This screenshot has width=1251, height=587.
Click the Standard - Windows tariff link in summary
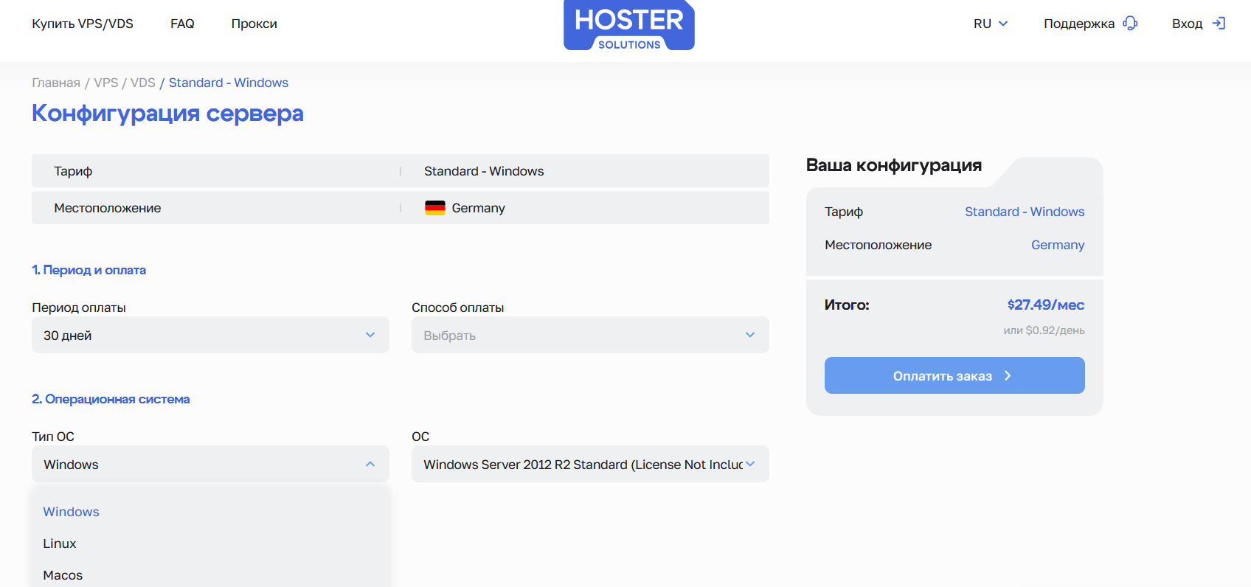1024,212
